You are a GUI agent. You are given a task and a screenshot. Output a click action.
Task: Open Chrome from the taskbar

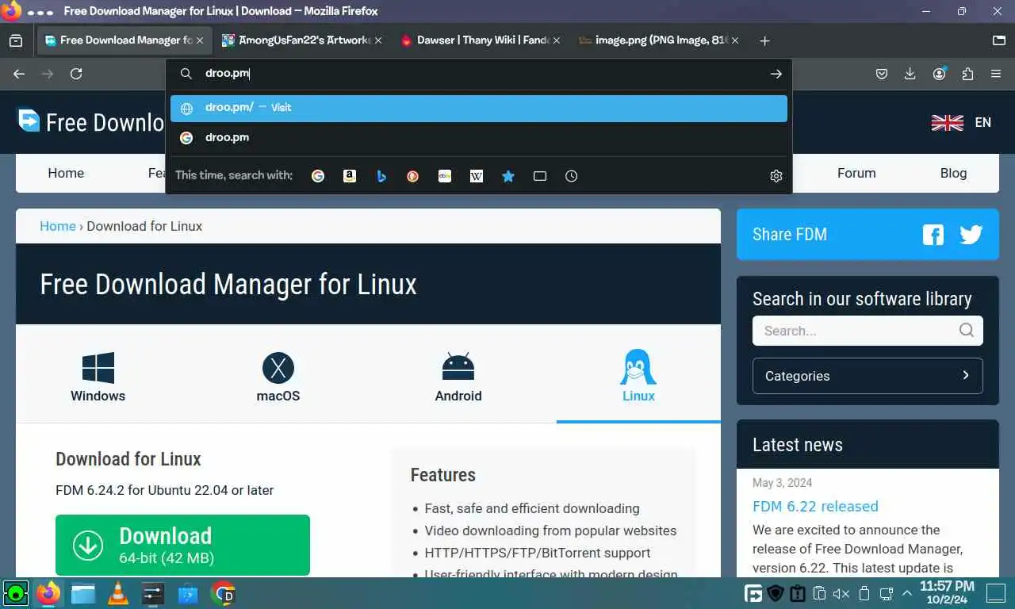point(224,593)
